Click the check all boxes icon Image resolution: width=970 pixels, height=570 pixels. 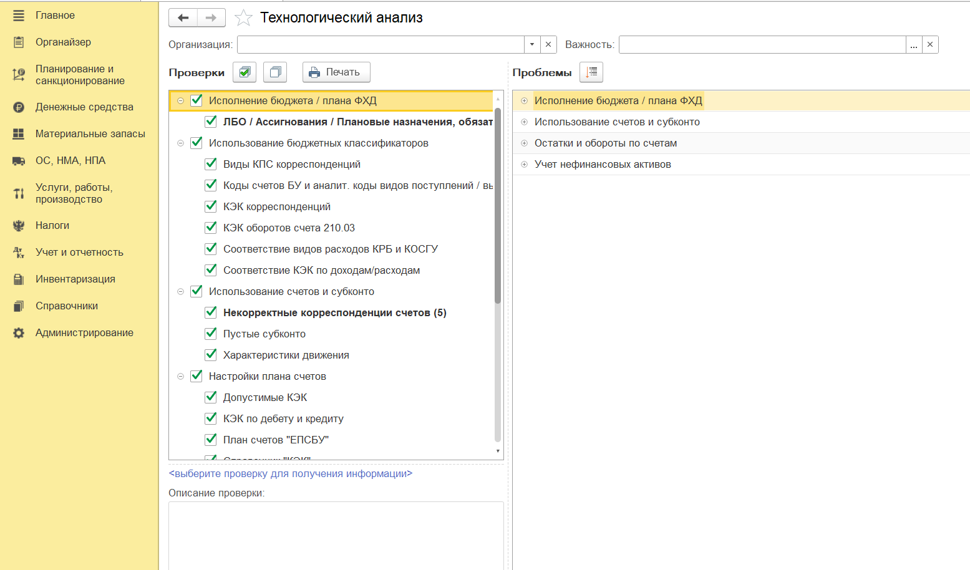[x=245, y=72]
